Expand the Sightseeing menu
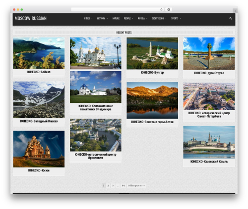Image resolution: width=248 pixels, height=209 pixels. point(159,18)
